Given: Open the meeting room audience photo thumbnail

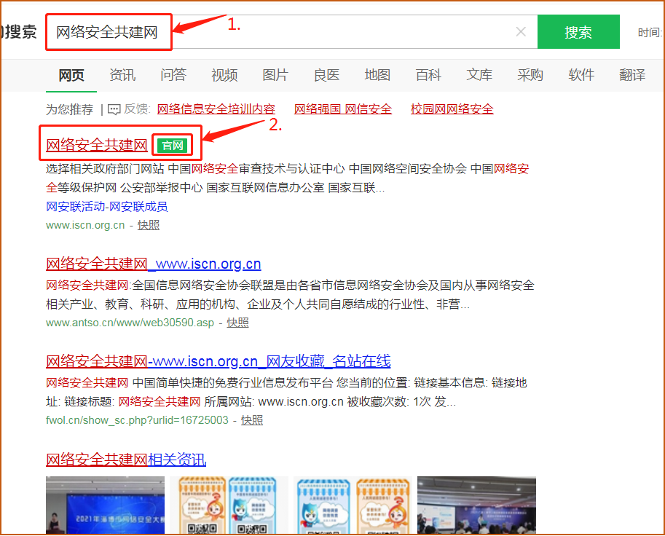Looking at the screenshot, I should point(476,505).
